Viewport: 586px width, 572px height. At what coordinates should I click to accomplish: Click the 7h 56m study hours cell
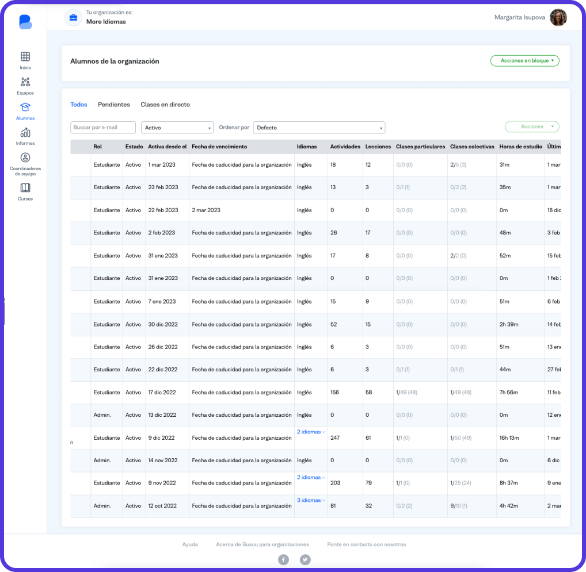click(509, 392)
